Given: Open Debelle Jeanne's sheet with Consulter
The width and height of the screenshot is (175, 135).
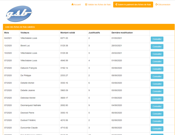Looking at the screenshot, I should click(x=157, y=91).
